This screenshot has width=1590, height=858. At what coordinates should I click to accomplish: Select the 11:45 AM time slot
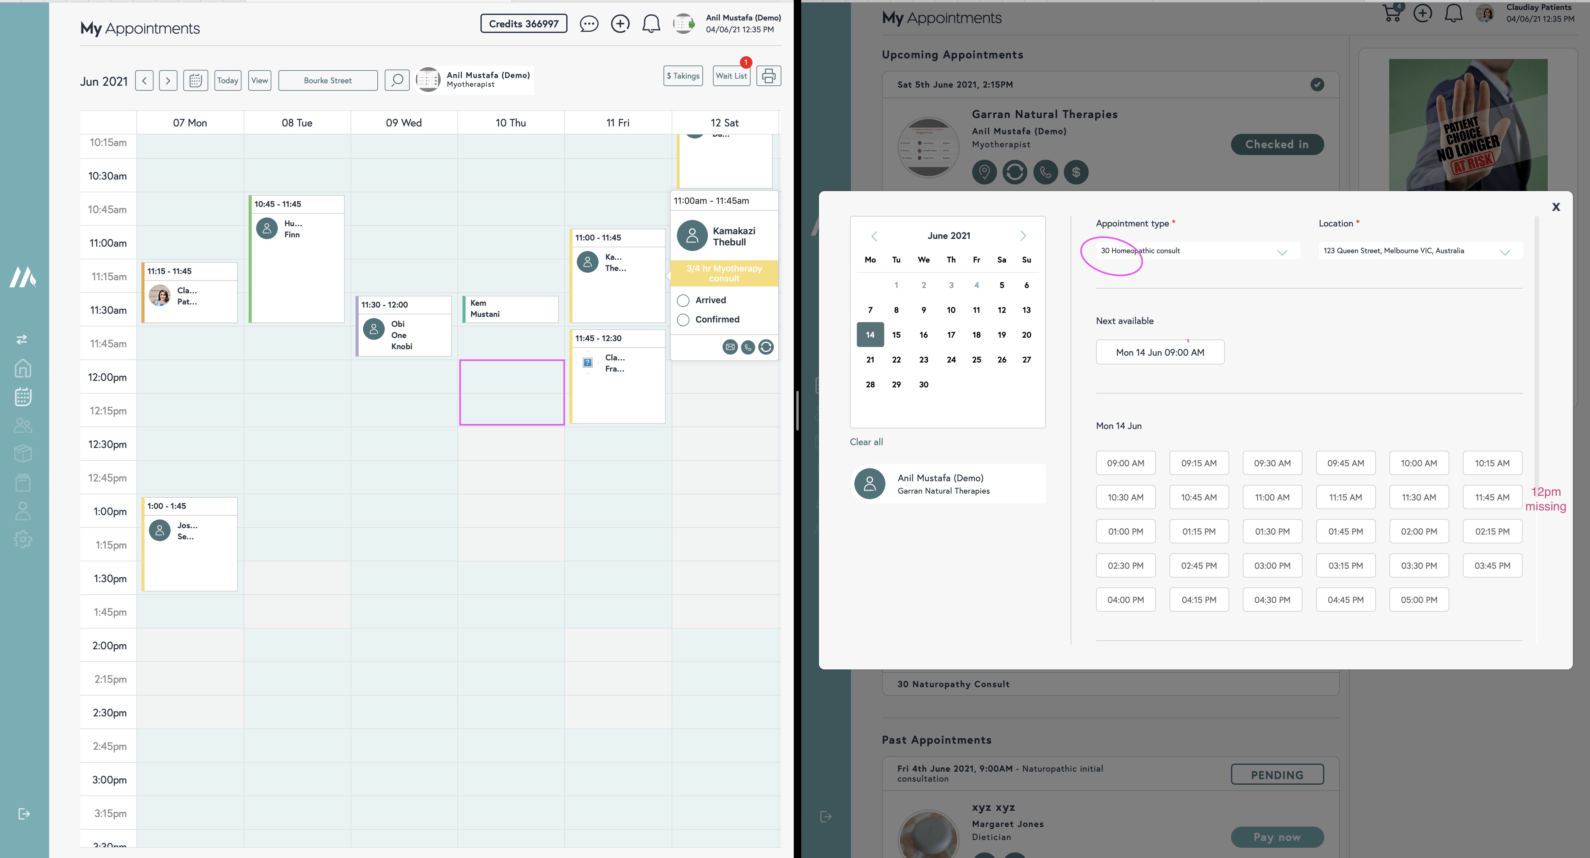coord(1492,497)
